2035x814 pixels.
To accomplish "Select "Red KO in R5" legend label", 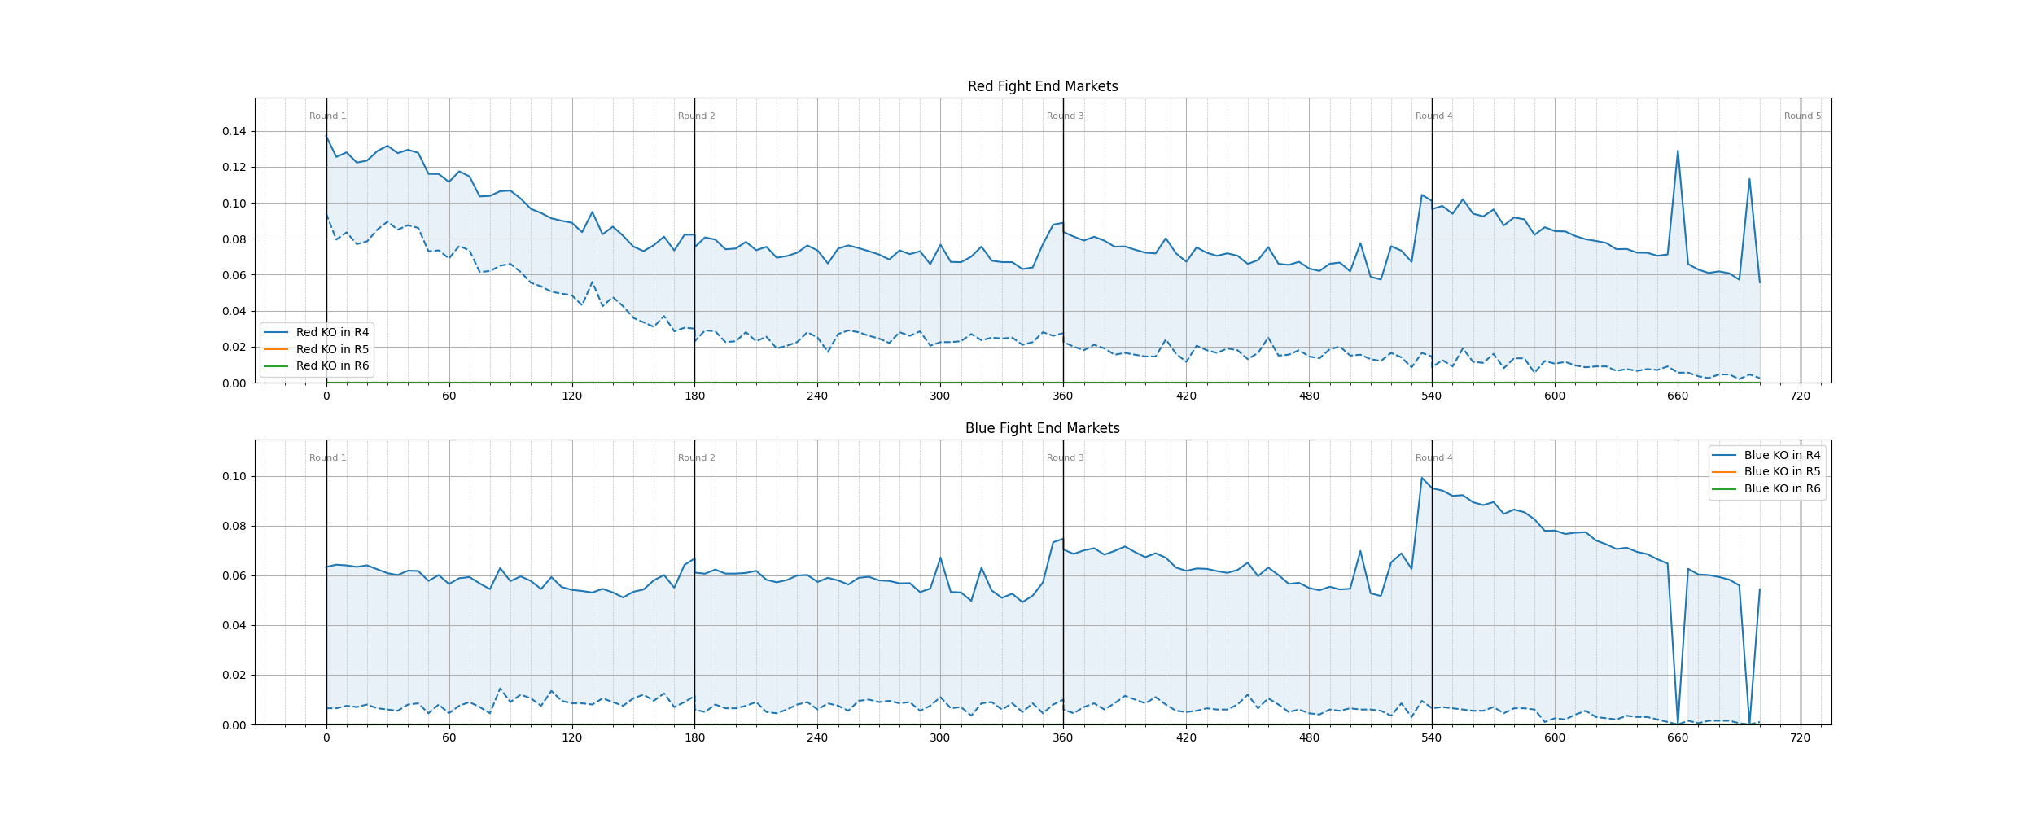I will 332,349.
